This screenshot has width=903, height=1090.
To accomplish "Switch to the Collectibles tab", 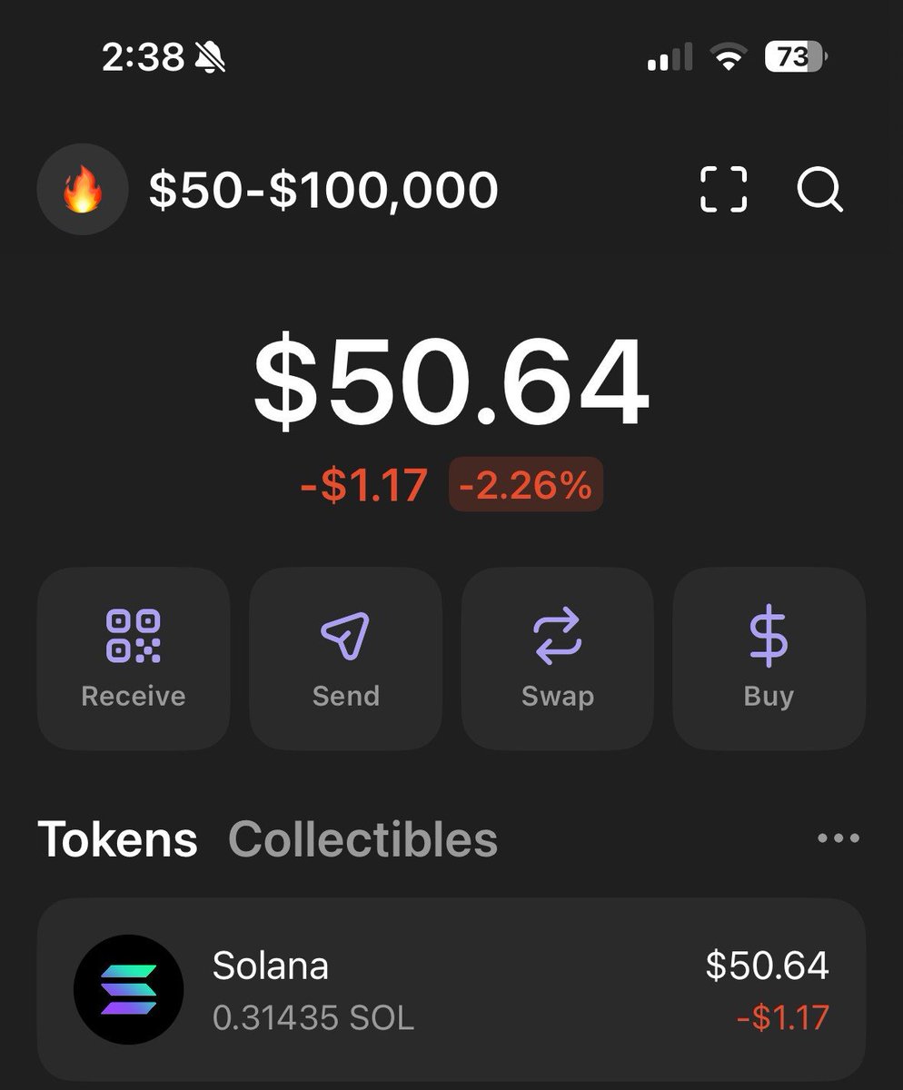I will (x=362, y=839).
